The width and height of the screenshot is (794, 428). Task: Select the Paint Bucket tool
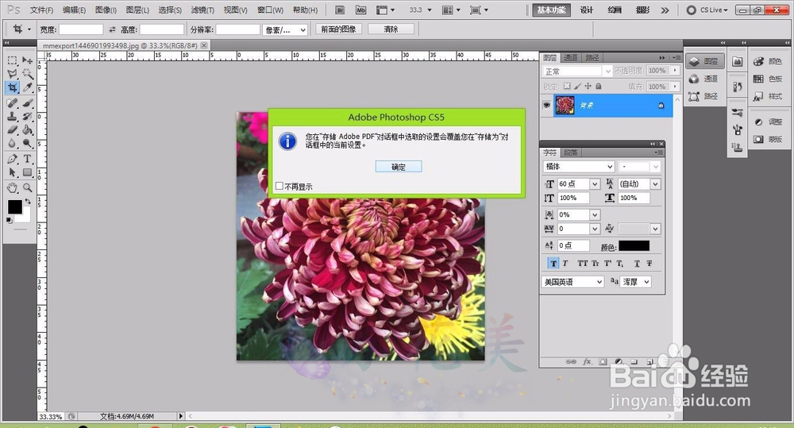27,129
